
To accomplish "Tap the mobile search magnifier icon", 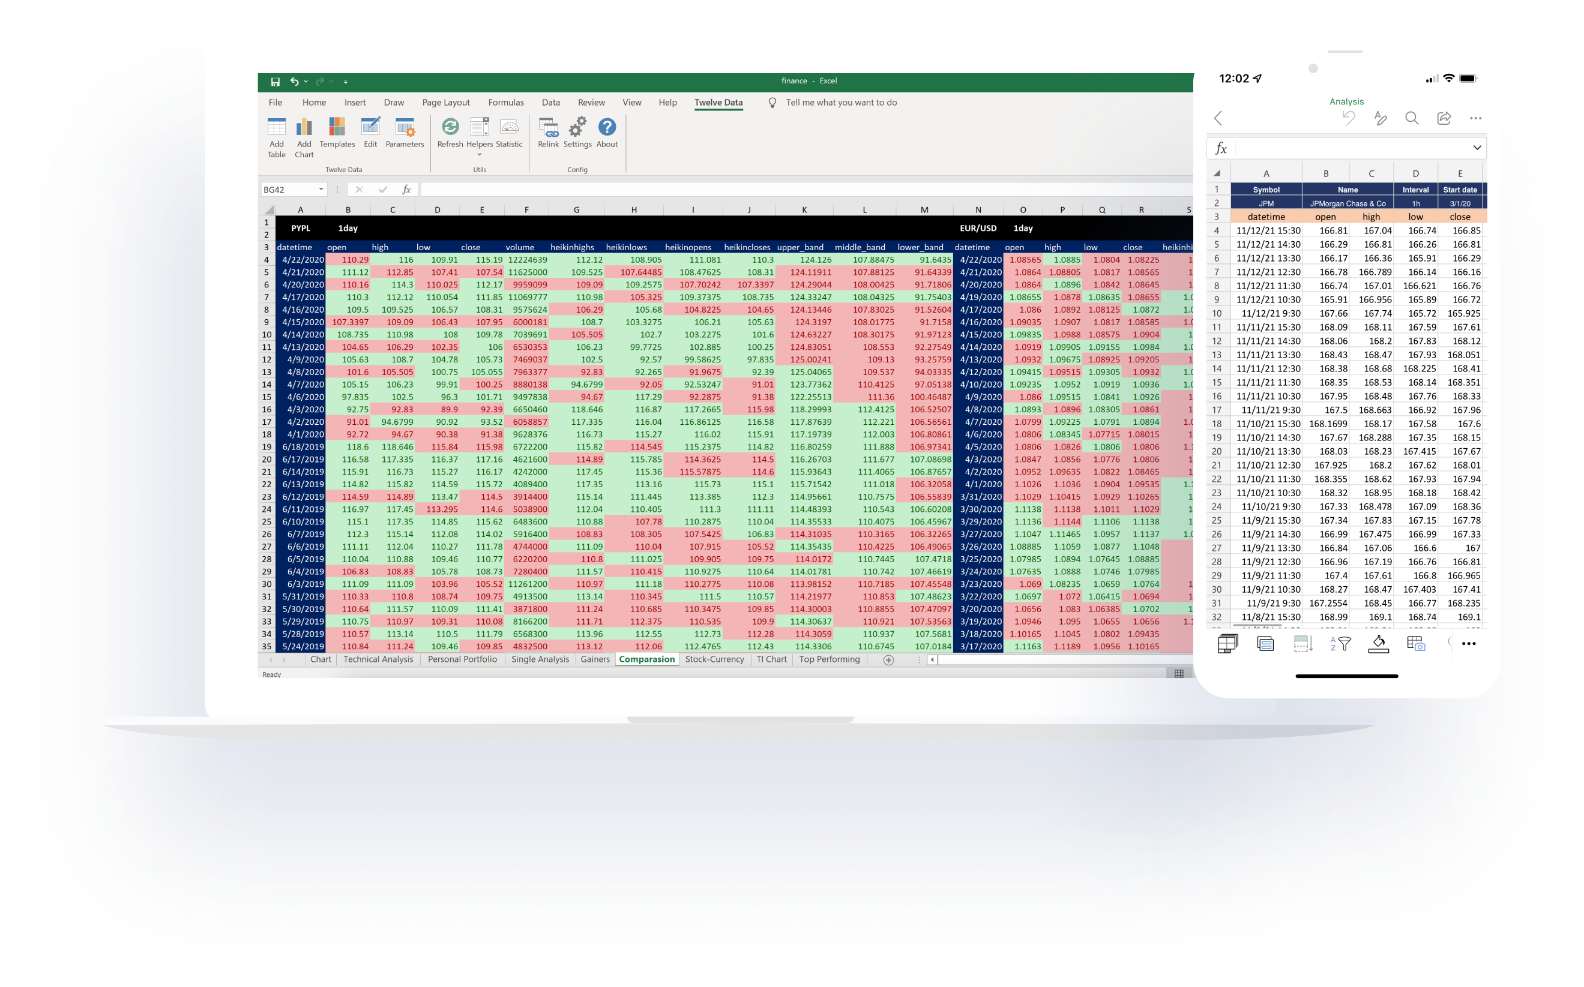I will coord(1412,118).
